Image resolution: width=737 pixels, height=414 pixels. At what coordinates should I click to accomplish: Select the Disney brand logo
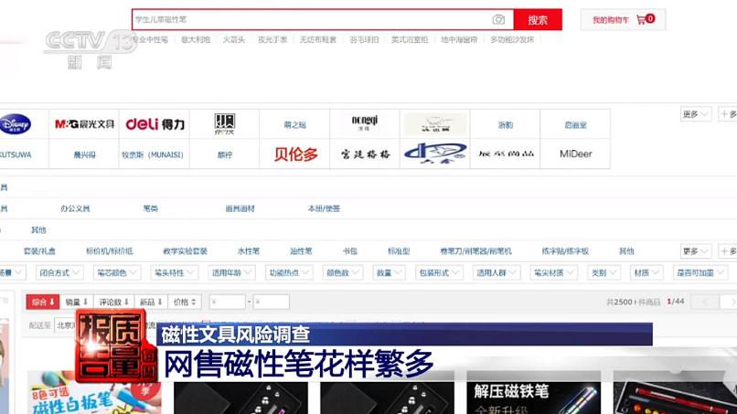[x=15, y=124]
